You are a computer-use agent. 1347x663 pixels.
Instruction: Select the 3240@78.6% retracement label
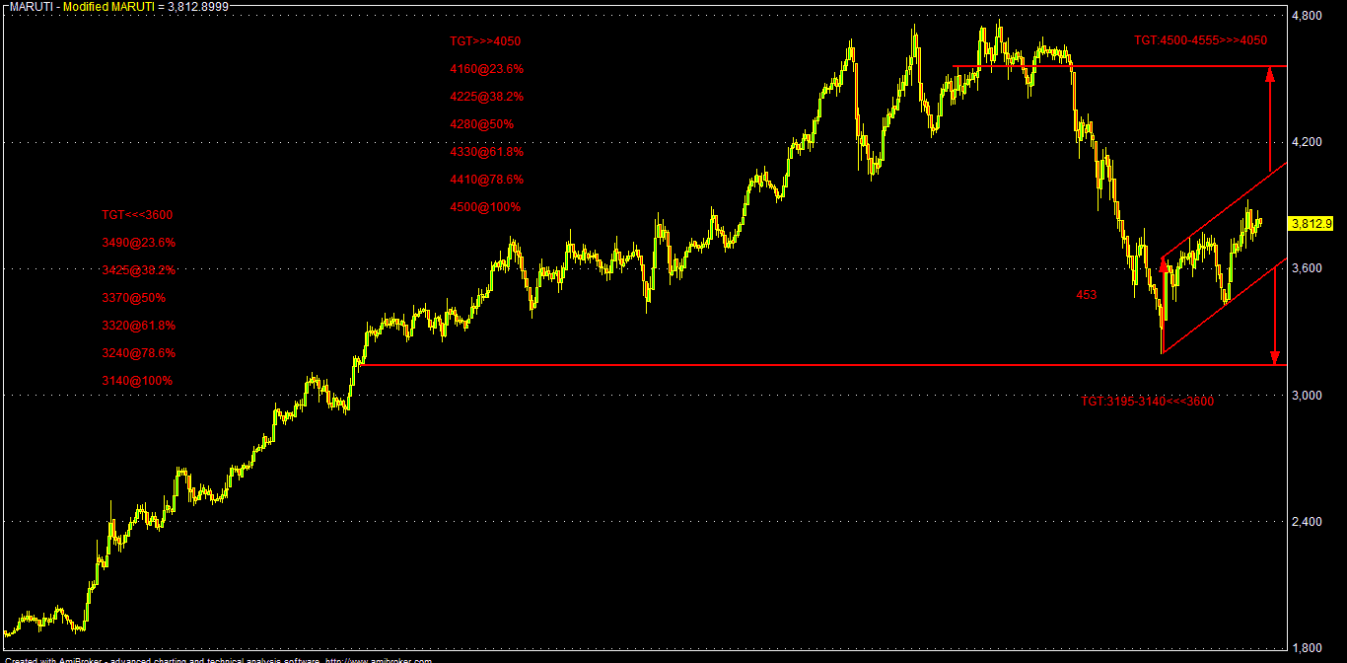138,352
